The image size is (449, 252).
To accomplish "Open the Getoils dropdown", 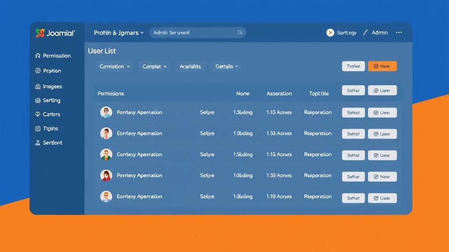I will (225, 66).
